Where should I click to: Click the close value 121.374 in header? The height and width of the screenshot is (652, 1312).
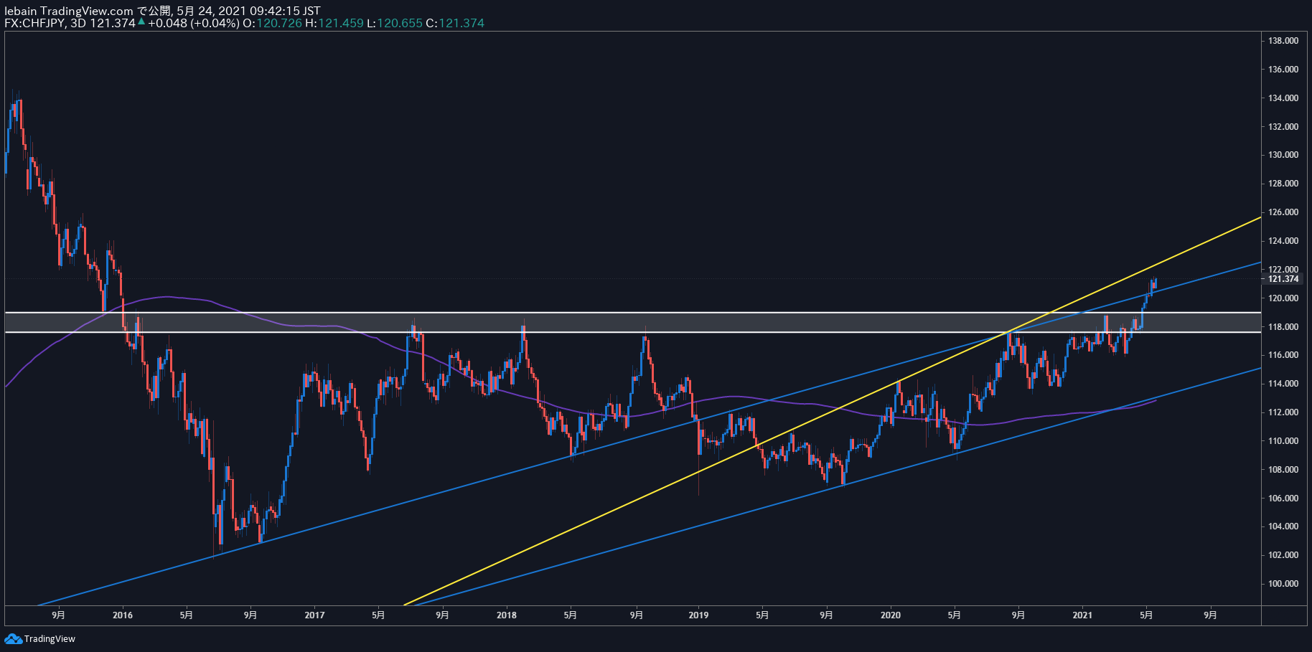click(461, 23)
